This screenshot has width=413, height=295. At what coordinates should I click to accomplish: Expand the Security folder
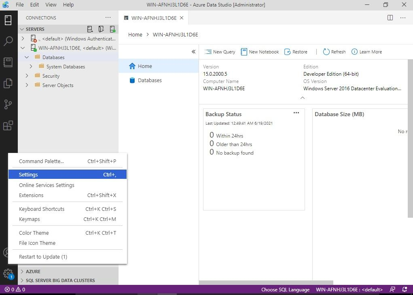27,76
